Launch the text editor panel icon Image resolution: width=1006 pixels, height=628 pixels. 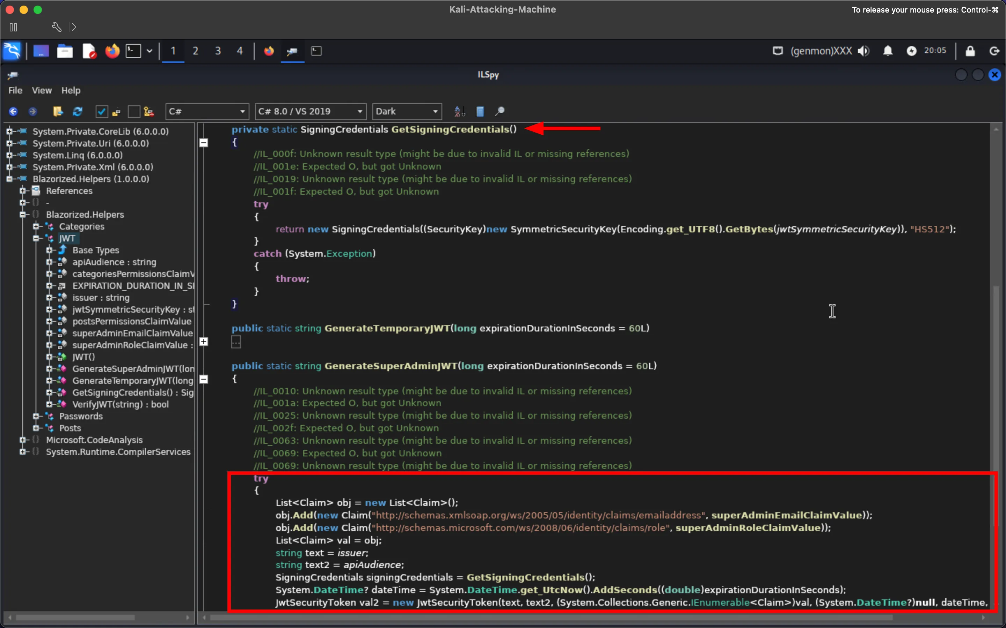pos(89,51)
